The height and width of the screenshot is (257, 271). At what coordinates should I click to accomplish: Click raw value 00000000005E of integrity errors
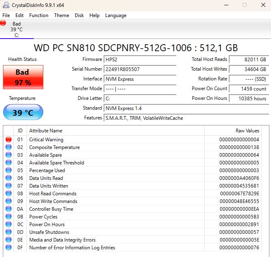pyautogui.click(x=239, y=240)
